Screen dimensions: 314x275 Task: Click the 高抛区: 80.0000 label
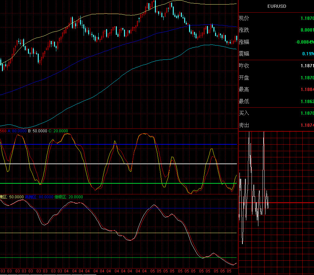pos(39,197)
